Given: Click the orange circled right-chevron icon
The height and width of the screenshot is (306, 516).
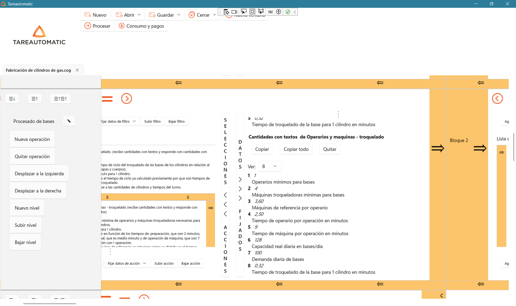Looking at the screenshot, I should (x=127, y=99).
